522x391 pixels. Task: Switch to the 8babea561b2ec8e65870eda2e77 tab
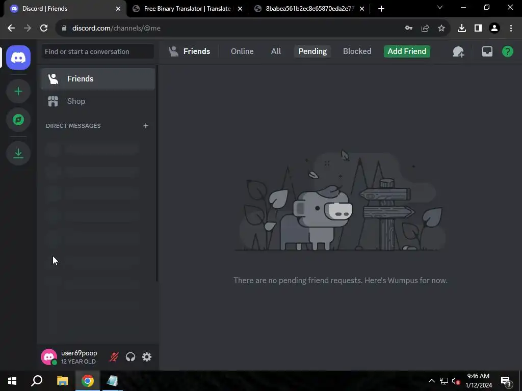pyautogui.click(x=309, y=9)
